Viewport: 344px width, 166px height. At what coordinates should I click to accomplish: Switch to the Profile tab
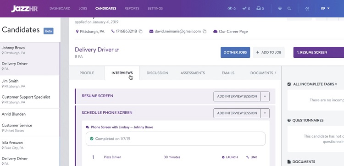click(x=87, y=73)
